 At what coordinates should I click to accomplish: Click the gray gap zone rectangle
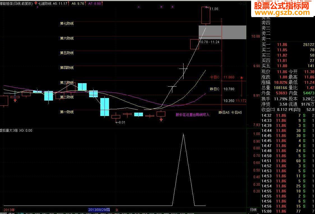click(x=223, y=32)
